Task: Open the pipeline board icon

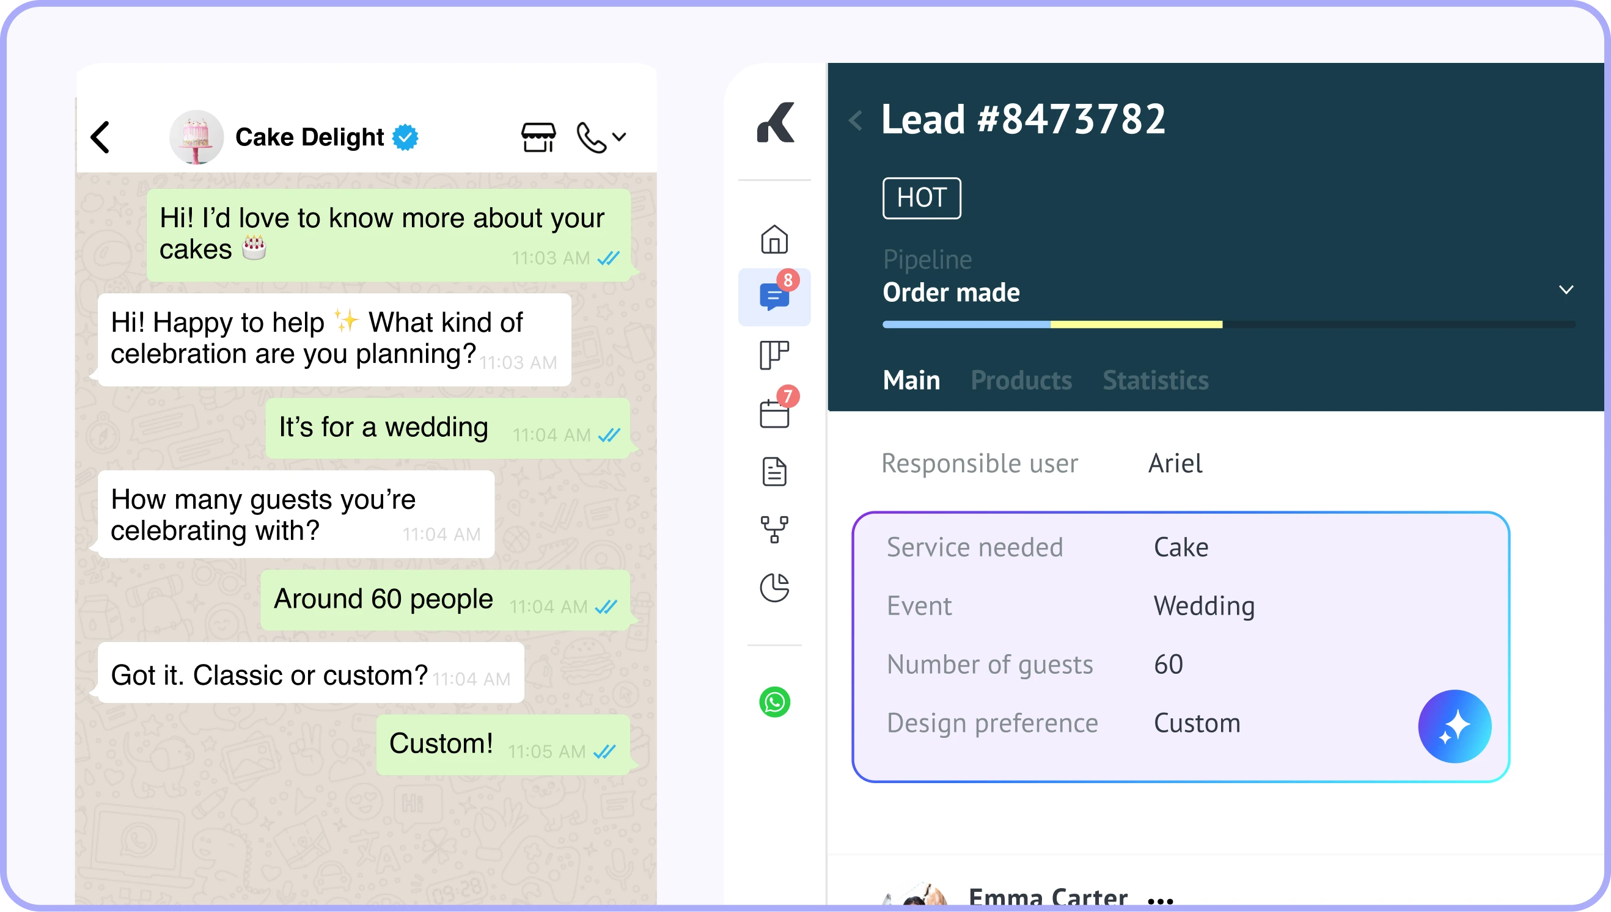Action: (774, 355)
